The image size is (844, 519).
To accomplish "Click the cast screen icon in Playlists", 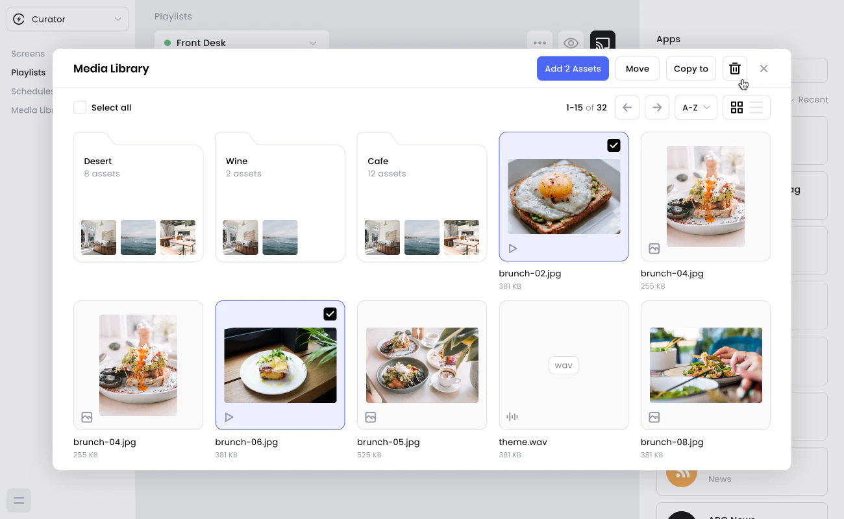I will tap(602, 43).
